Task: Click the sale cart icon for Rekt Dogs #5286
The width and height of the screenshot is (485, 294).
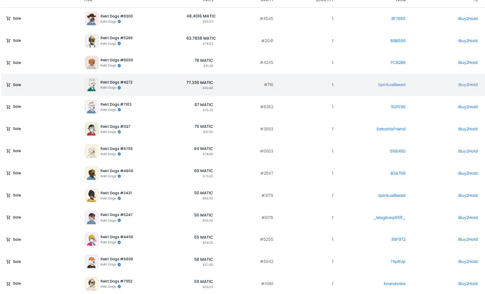Action: pyautogui.click(x=9, y=41)
